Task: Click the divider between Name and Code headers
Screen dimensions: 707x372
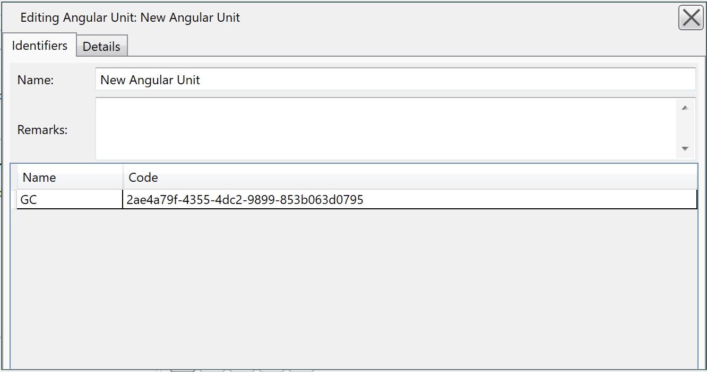Action: tap(123, 178)
